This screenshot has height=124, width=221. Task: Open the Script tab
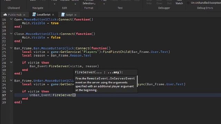tap(69, 14)
